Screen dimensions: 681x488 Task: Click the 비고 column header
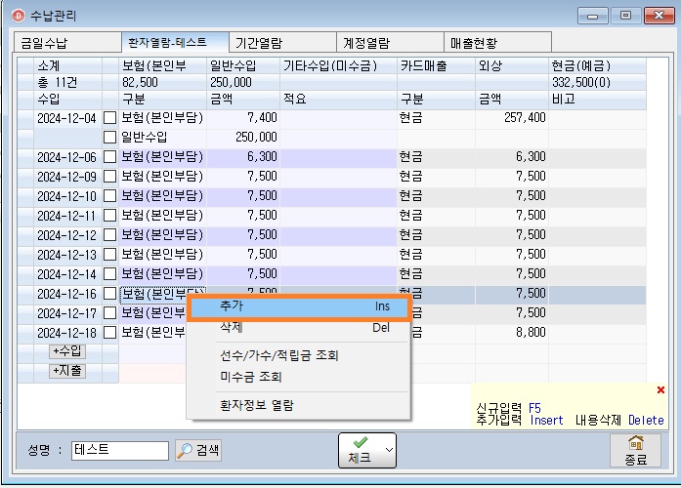pos(597,100)
